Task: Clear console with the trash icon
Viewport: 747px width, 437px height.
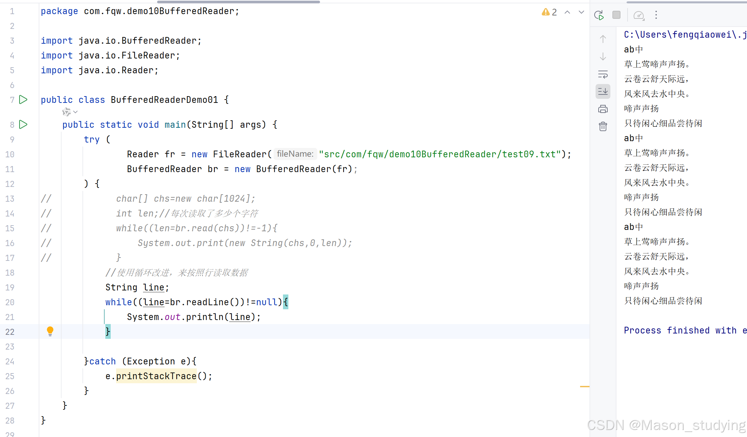Action: pyautogui.click(x=603, y=126)
